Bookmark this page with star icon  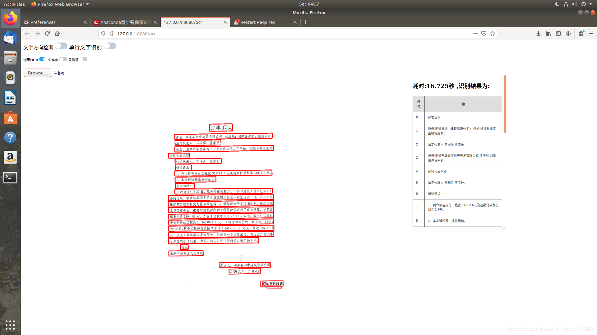493,33
